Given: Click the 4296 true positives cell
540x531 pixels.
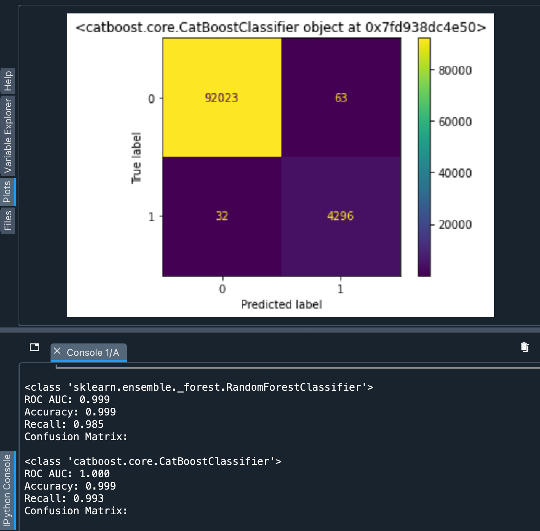Looking at the screenshot, I should tap(341, 216).
